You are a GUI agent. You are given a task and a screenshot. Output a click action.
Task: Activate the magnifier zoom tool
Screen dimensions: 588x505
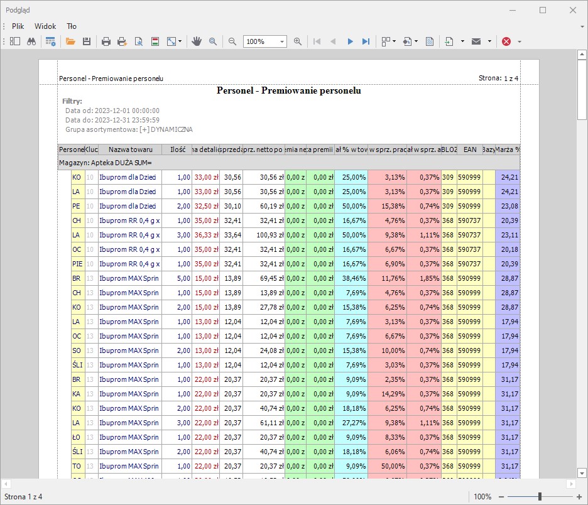pyautogui.click(x=213, y=41)
